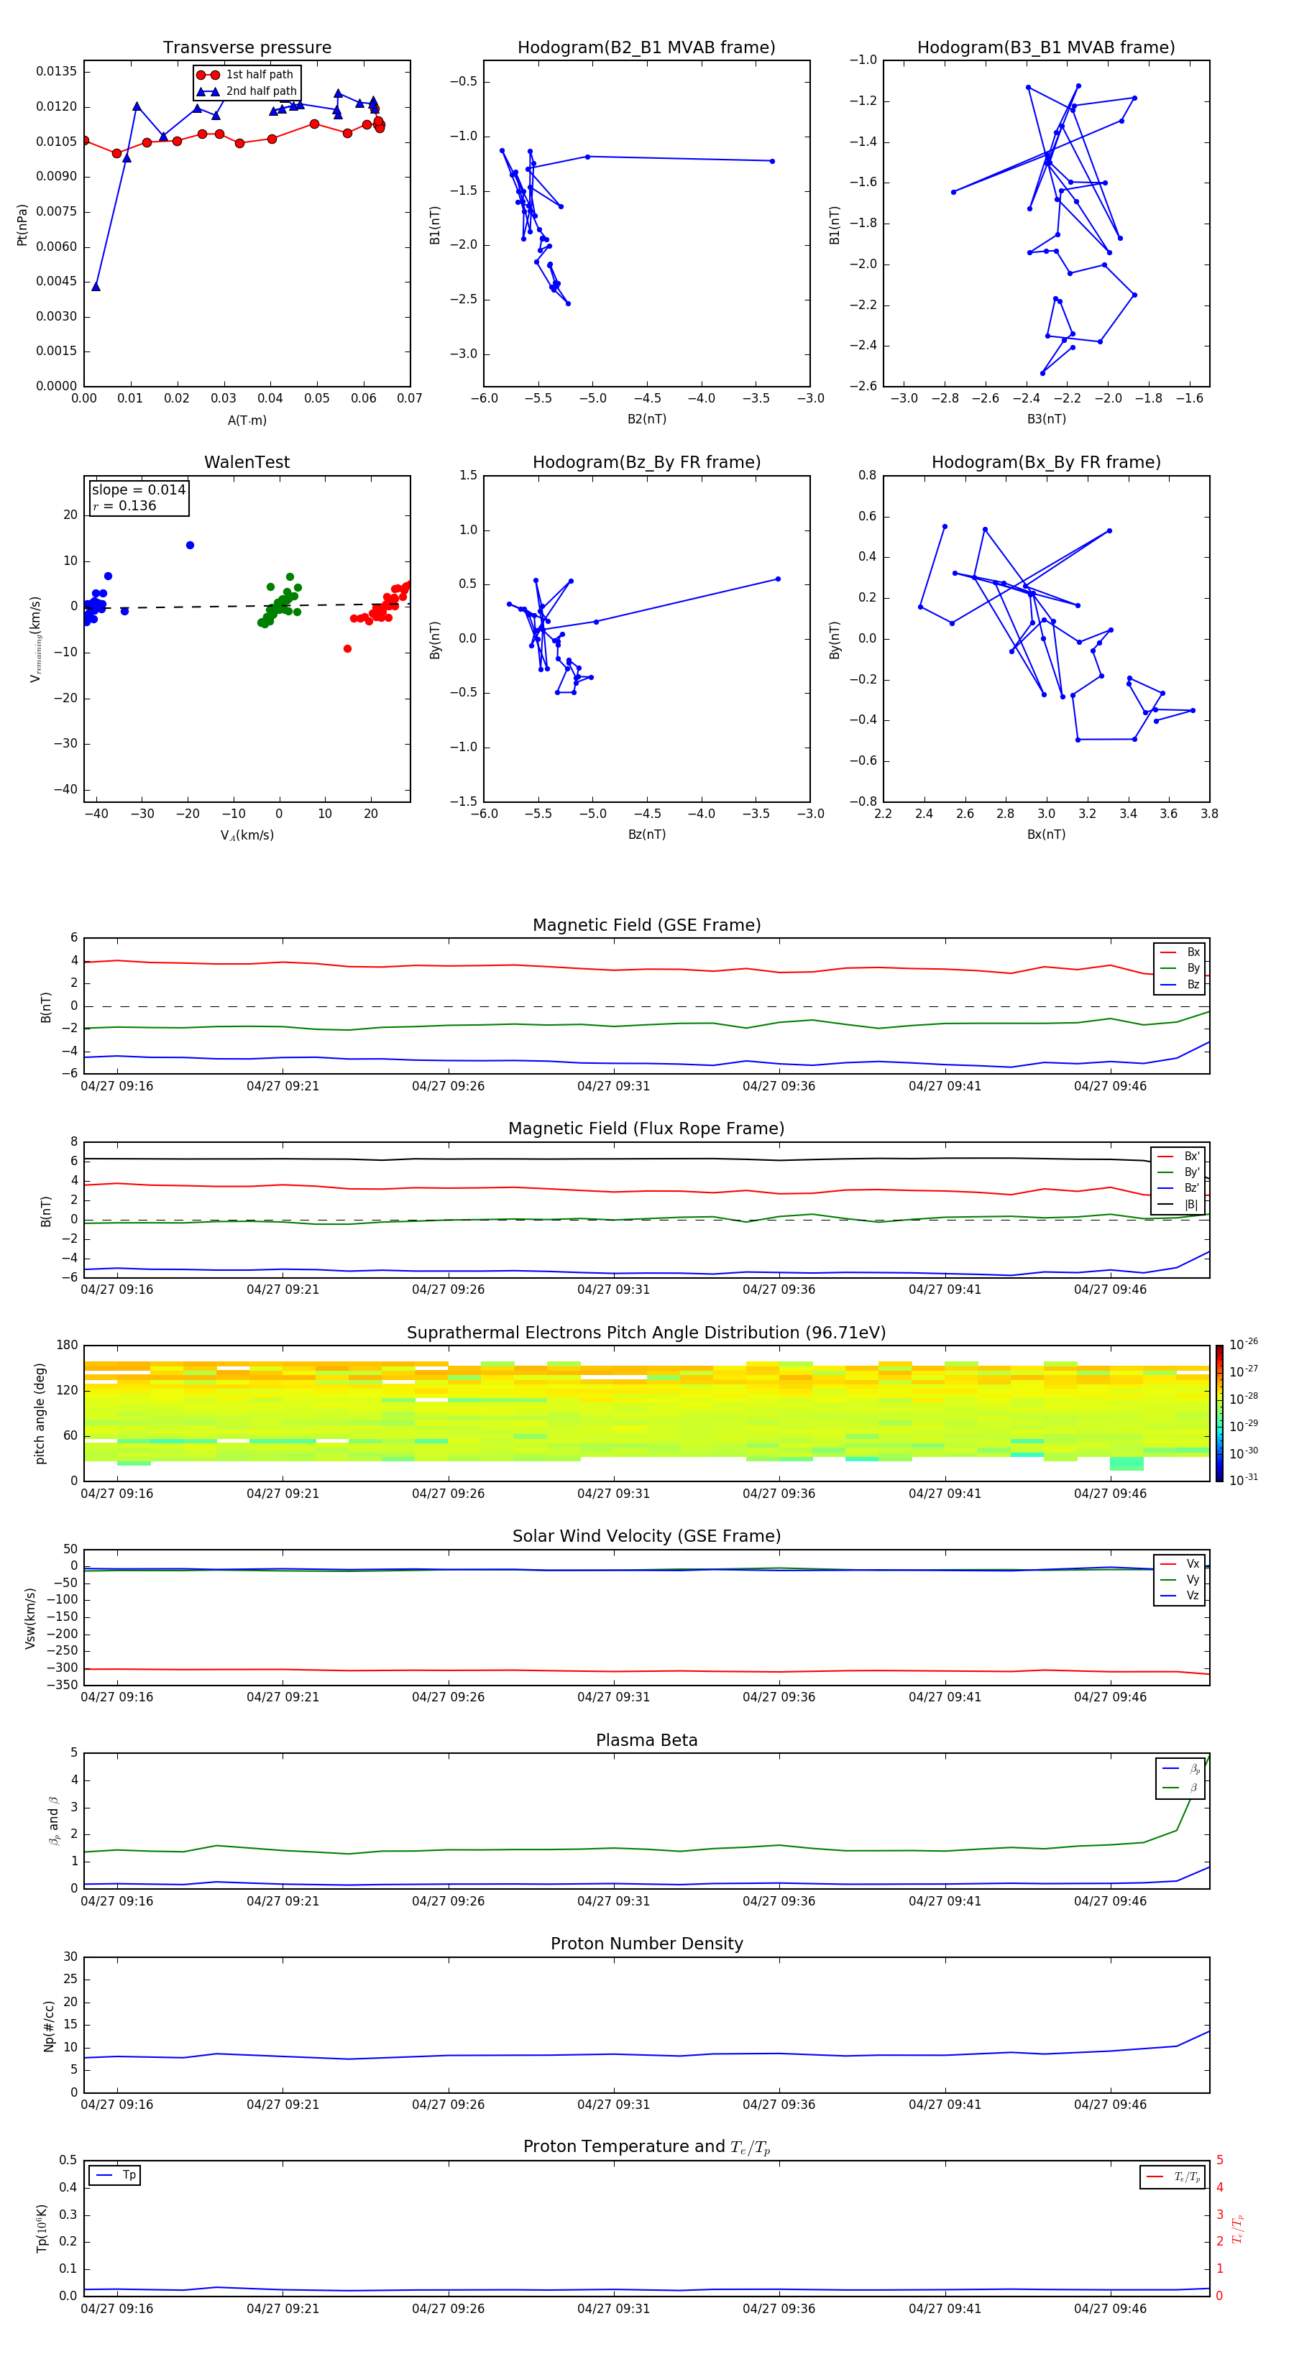The height and width of the screenshot is (2372, 1294).
Task: Click the 'Tp(10^6K)' y-axis label
Action: (x=42, y=2228)
